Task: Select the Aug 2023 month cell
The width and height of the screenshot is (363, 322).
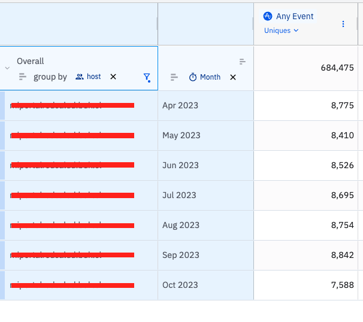Action: 205,225
